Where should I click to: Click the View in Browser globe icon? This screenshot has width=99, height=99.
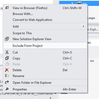[7, 8]
